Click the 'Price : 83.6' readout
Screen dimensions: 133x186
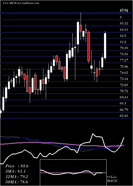point(17,166)
